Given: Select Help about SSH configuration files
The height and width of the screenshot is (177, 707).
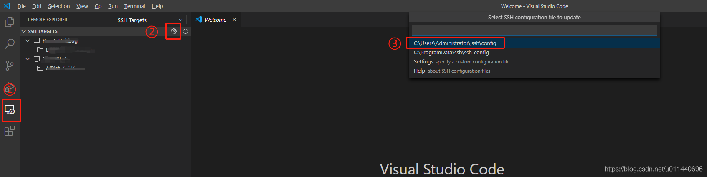Looking at the screenshot, I should click(x=534, y=71).
